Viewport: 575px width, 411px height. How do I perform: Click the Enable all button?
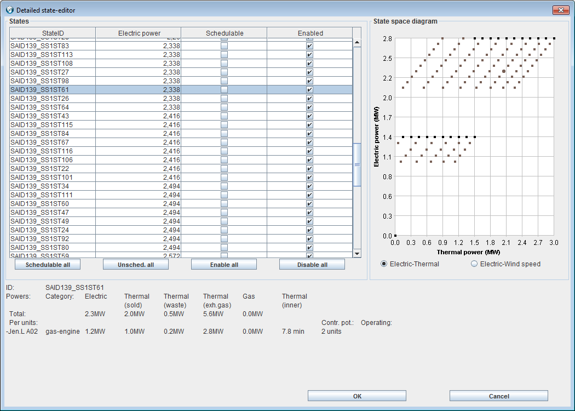tap(224, 265)
